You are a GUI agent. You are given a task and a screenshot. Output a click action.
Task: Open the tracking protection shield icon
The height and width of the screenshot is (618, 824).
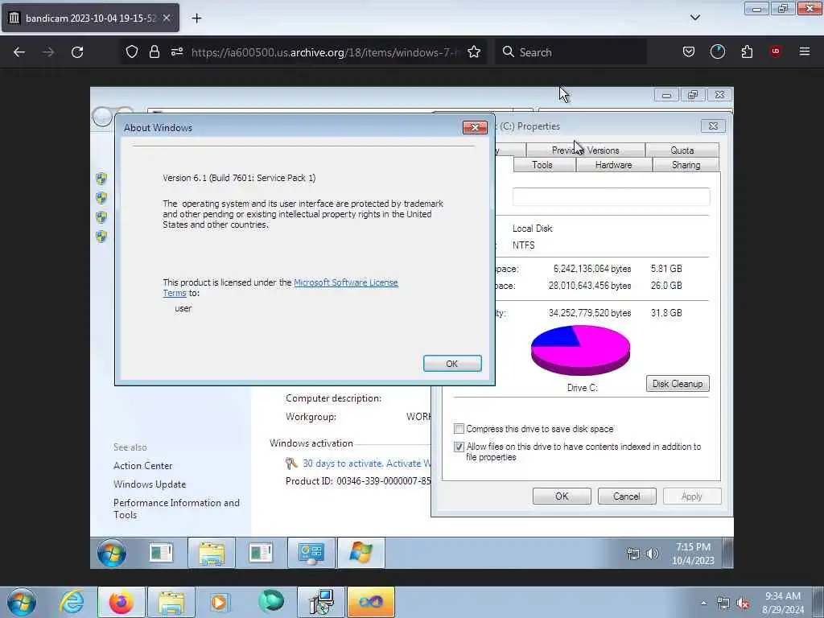pos(132,51)
